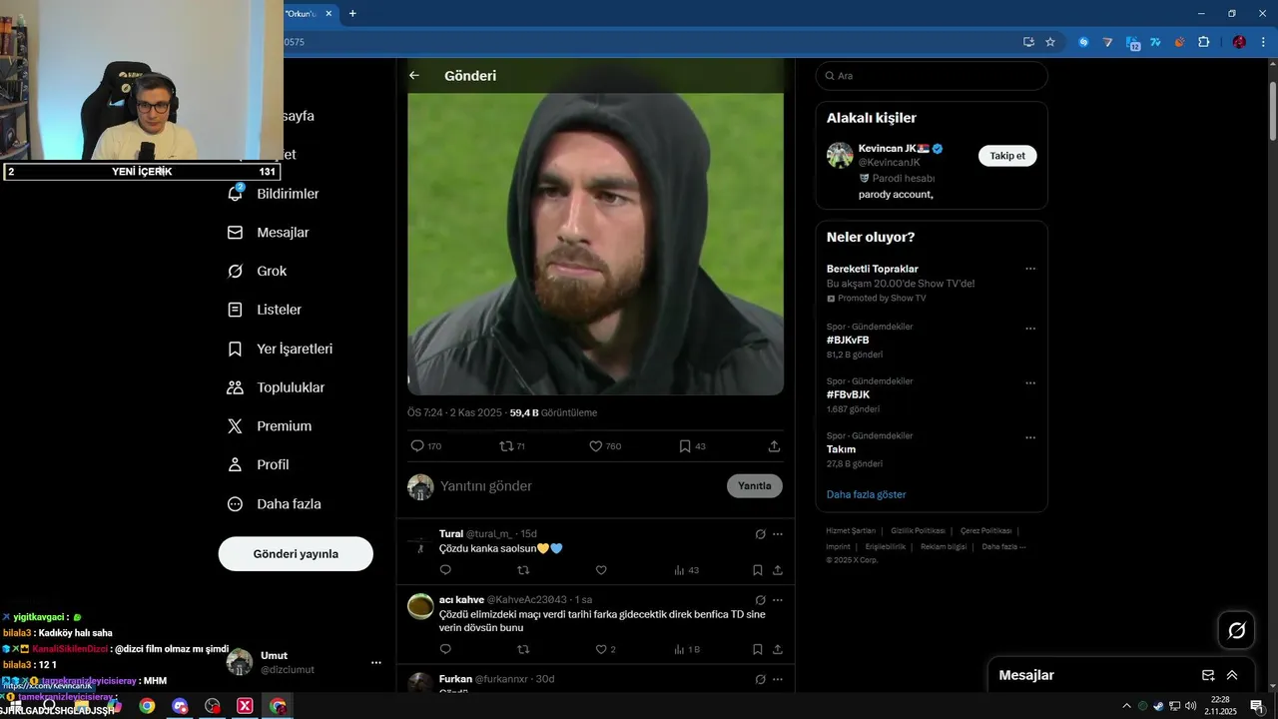The height and width of the screenshot is (719, 1278).
Task: Click the Yanıtını gönder reply field
Action: [x=579, y=486]
